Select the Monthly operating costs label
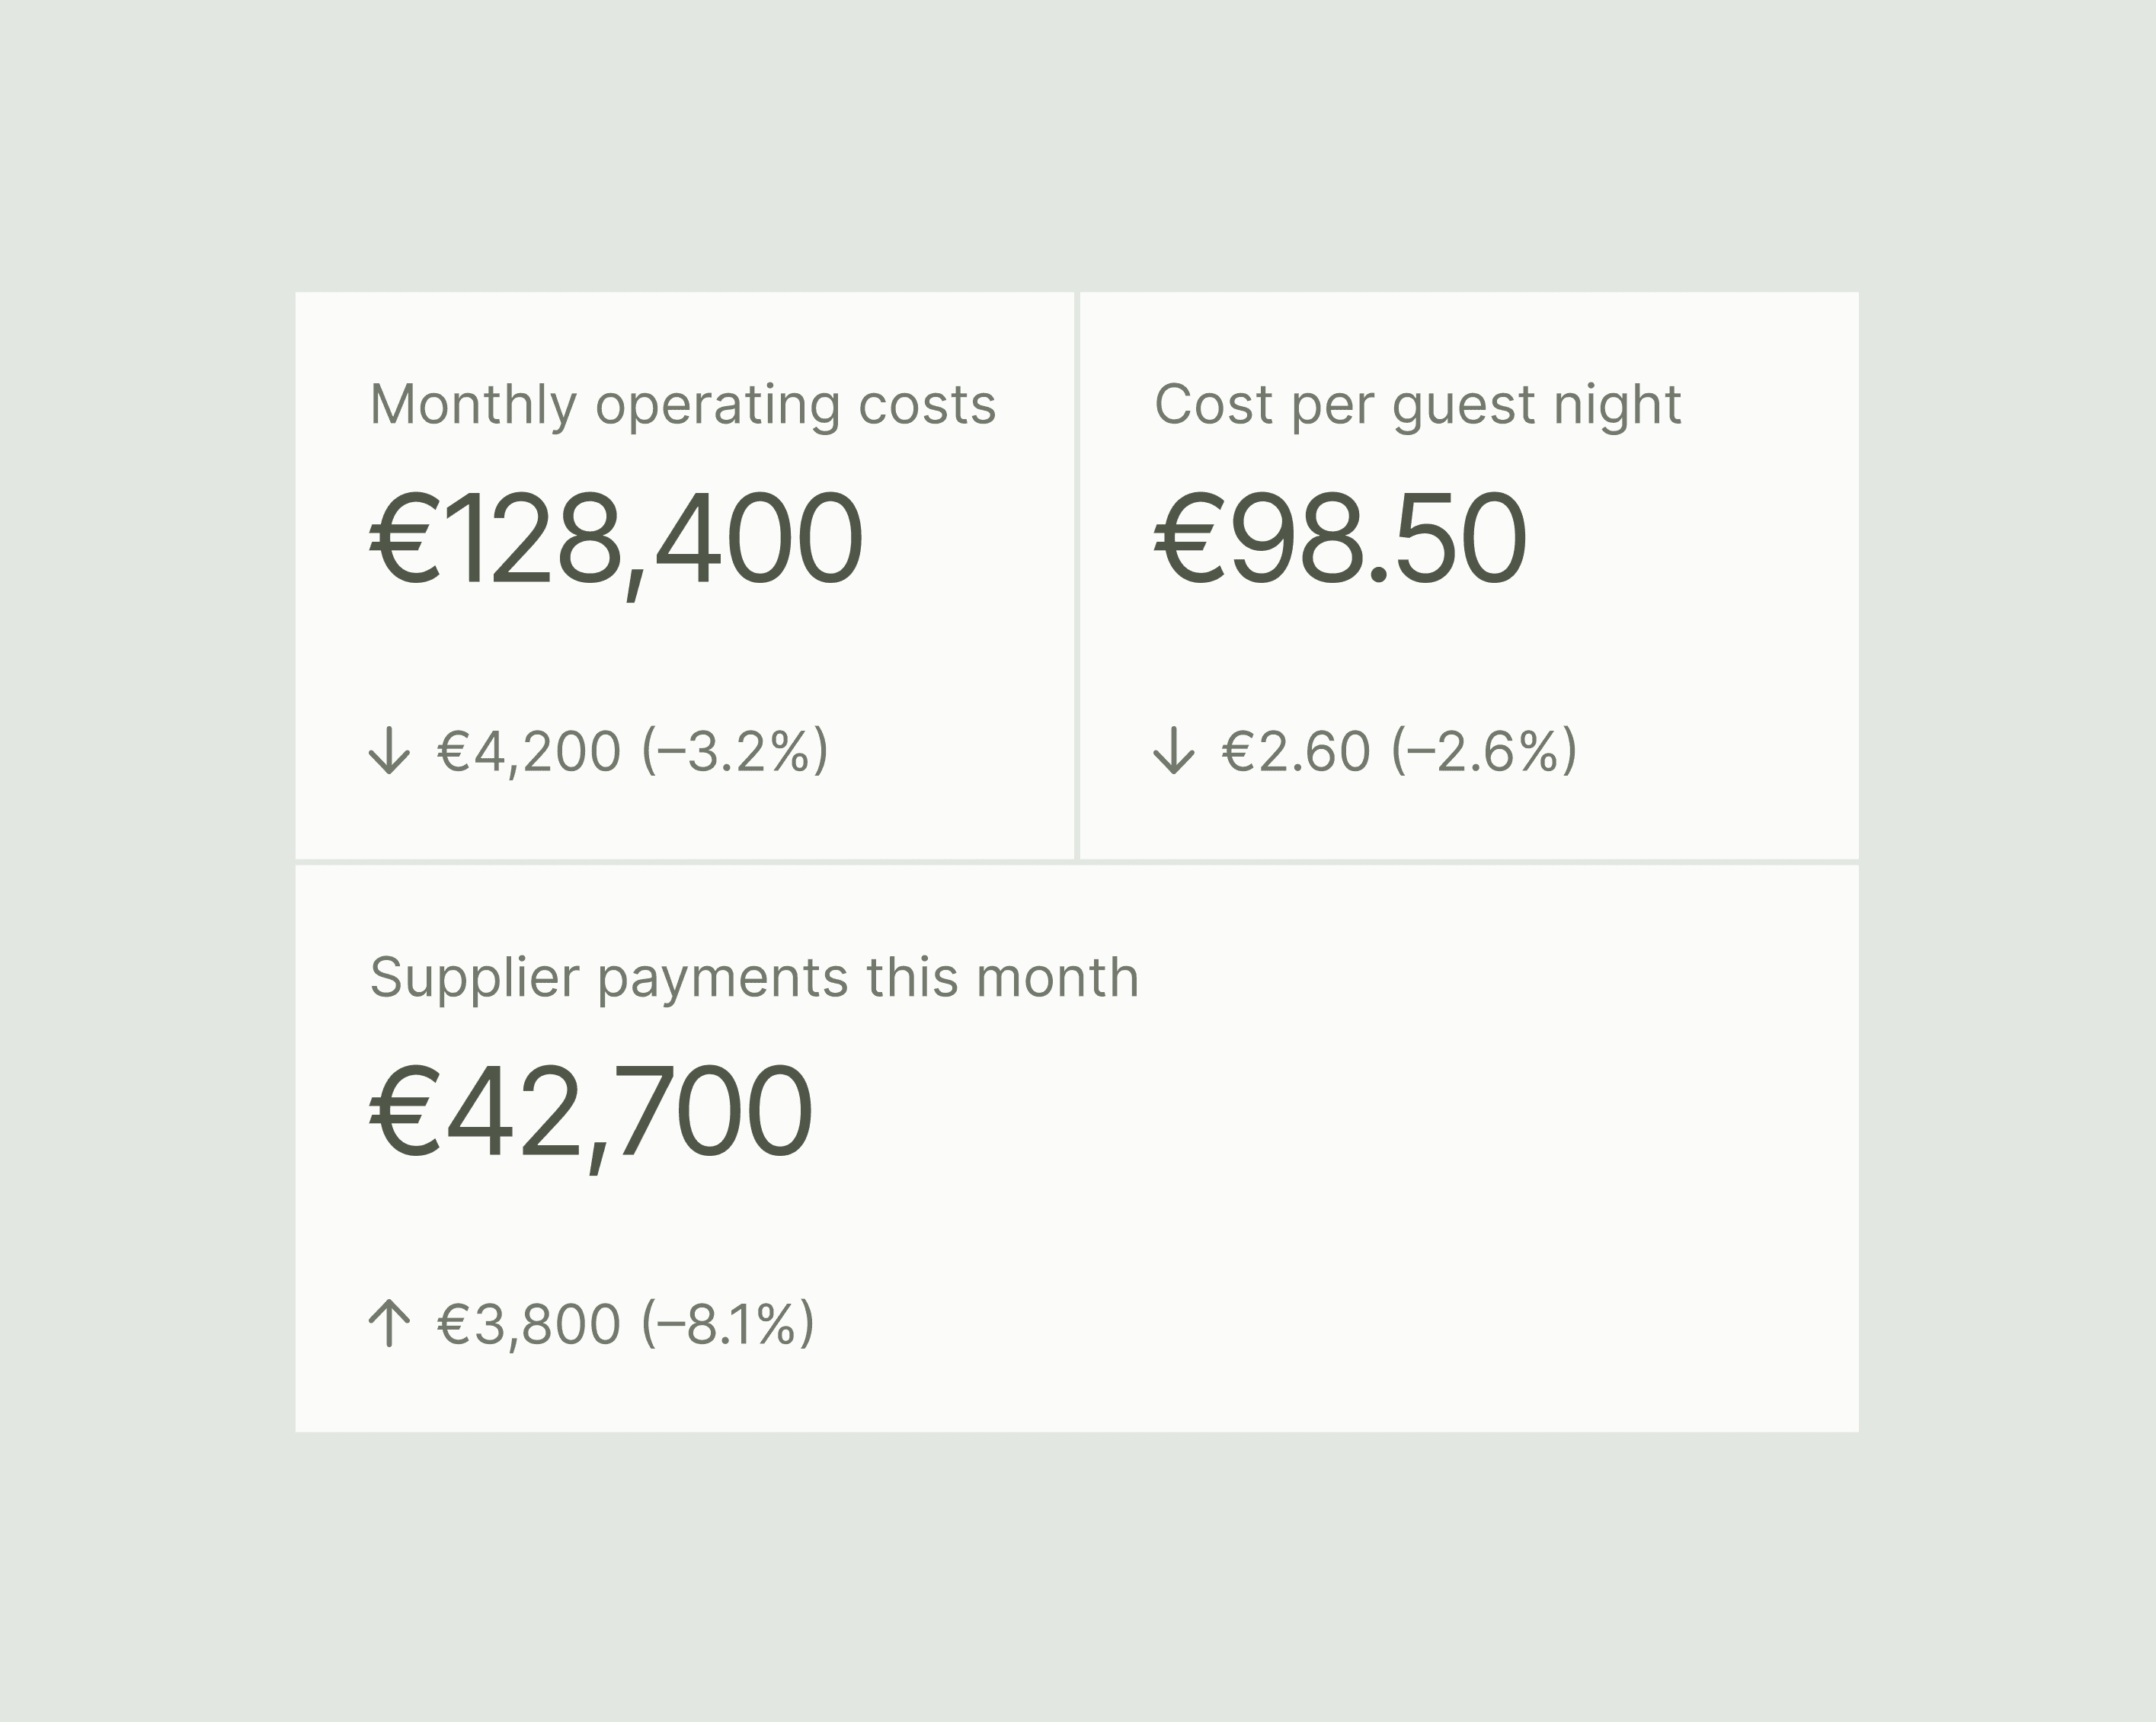 (683, 405)
